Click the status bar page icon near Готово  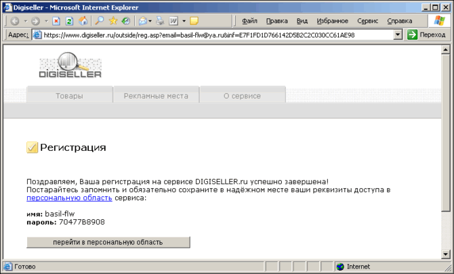coord(7,267)
